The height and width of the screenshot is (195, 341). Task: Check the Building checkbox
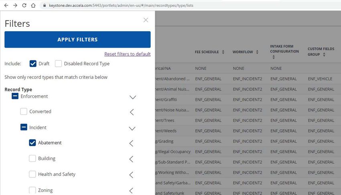click(32, 158)
